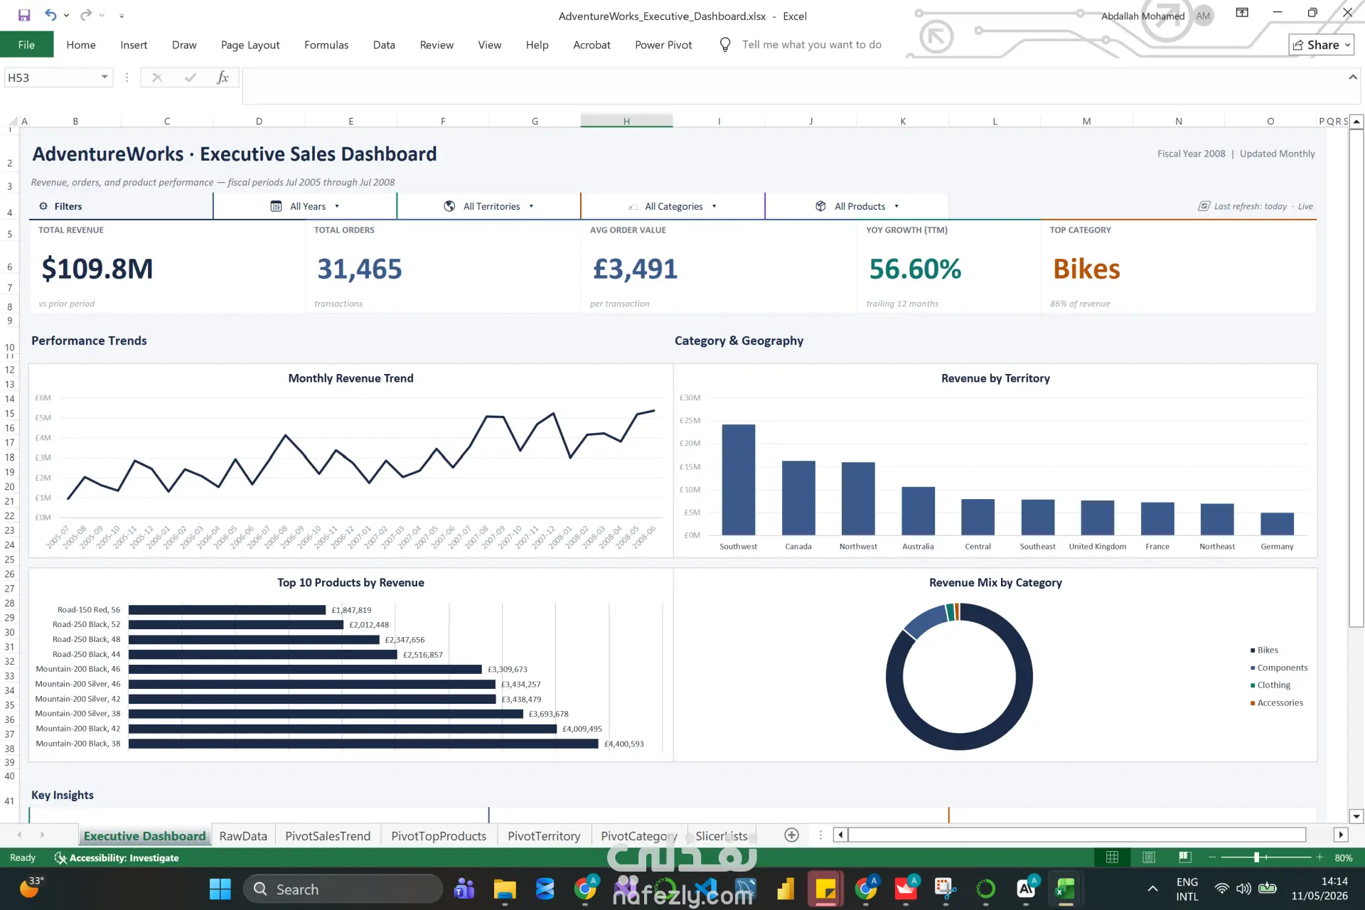Screen dimensions: 1365x910
Task: Click the Ribbon Display Options icon
Action: point(1242,13)
